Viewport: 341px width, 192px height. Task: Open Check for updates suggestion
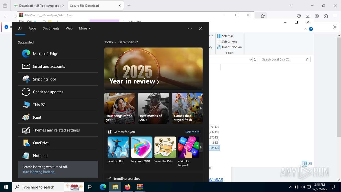(58, 92)
